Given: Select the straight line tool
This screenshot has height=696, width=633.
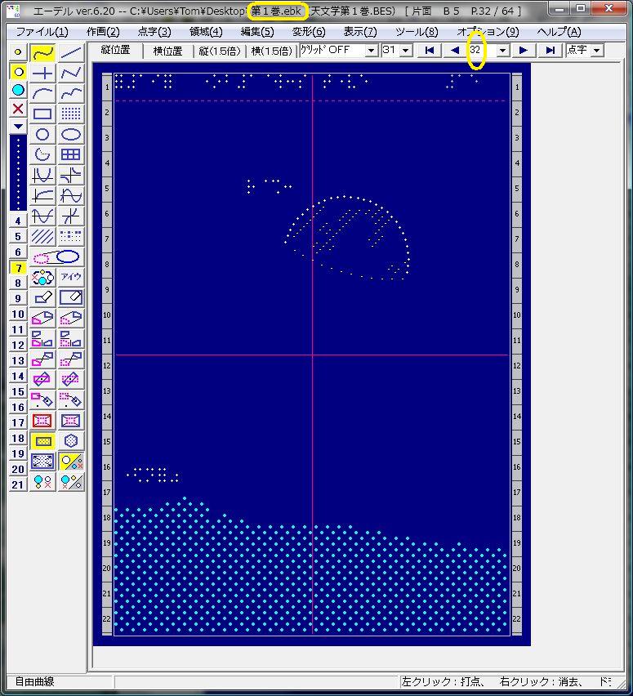Looking at the screenshot, I should coord(71,53).
